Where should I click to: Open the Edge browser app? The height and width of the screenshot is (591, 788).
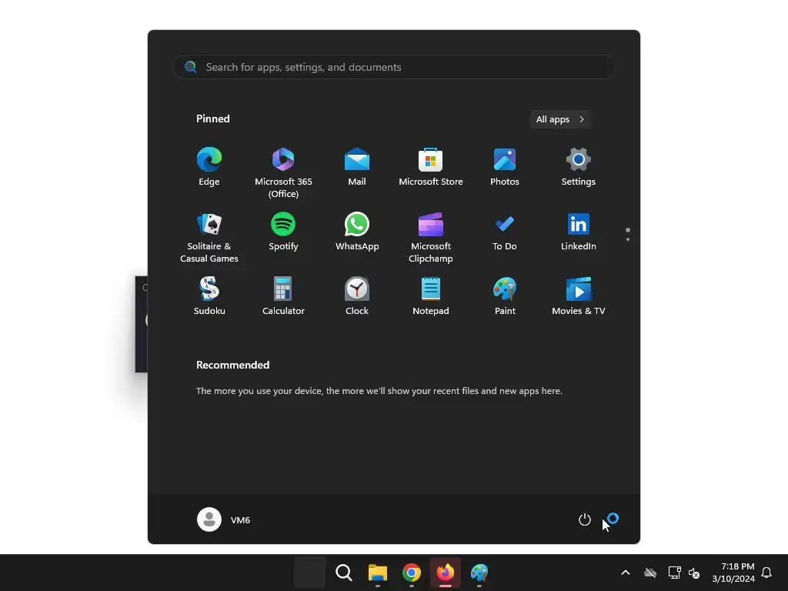click(209, 167)
